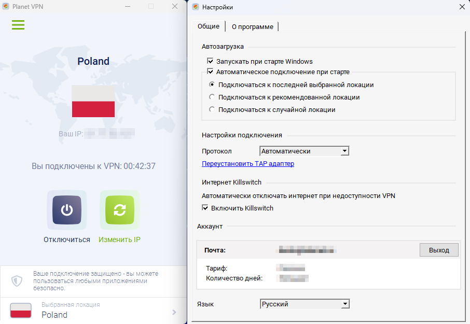Click the Отключиться label

[x=67, y=240]
